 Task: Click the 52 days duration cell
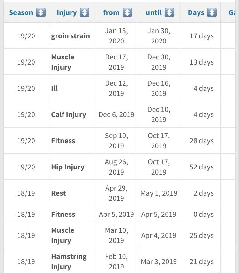pyautogui.click(x=202, y=167)
